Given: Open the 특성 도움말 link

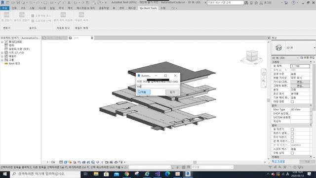Looking at the screenshot, I should click(278, 161).
